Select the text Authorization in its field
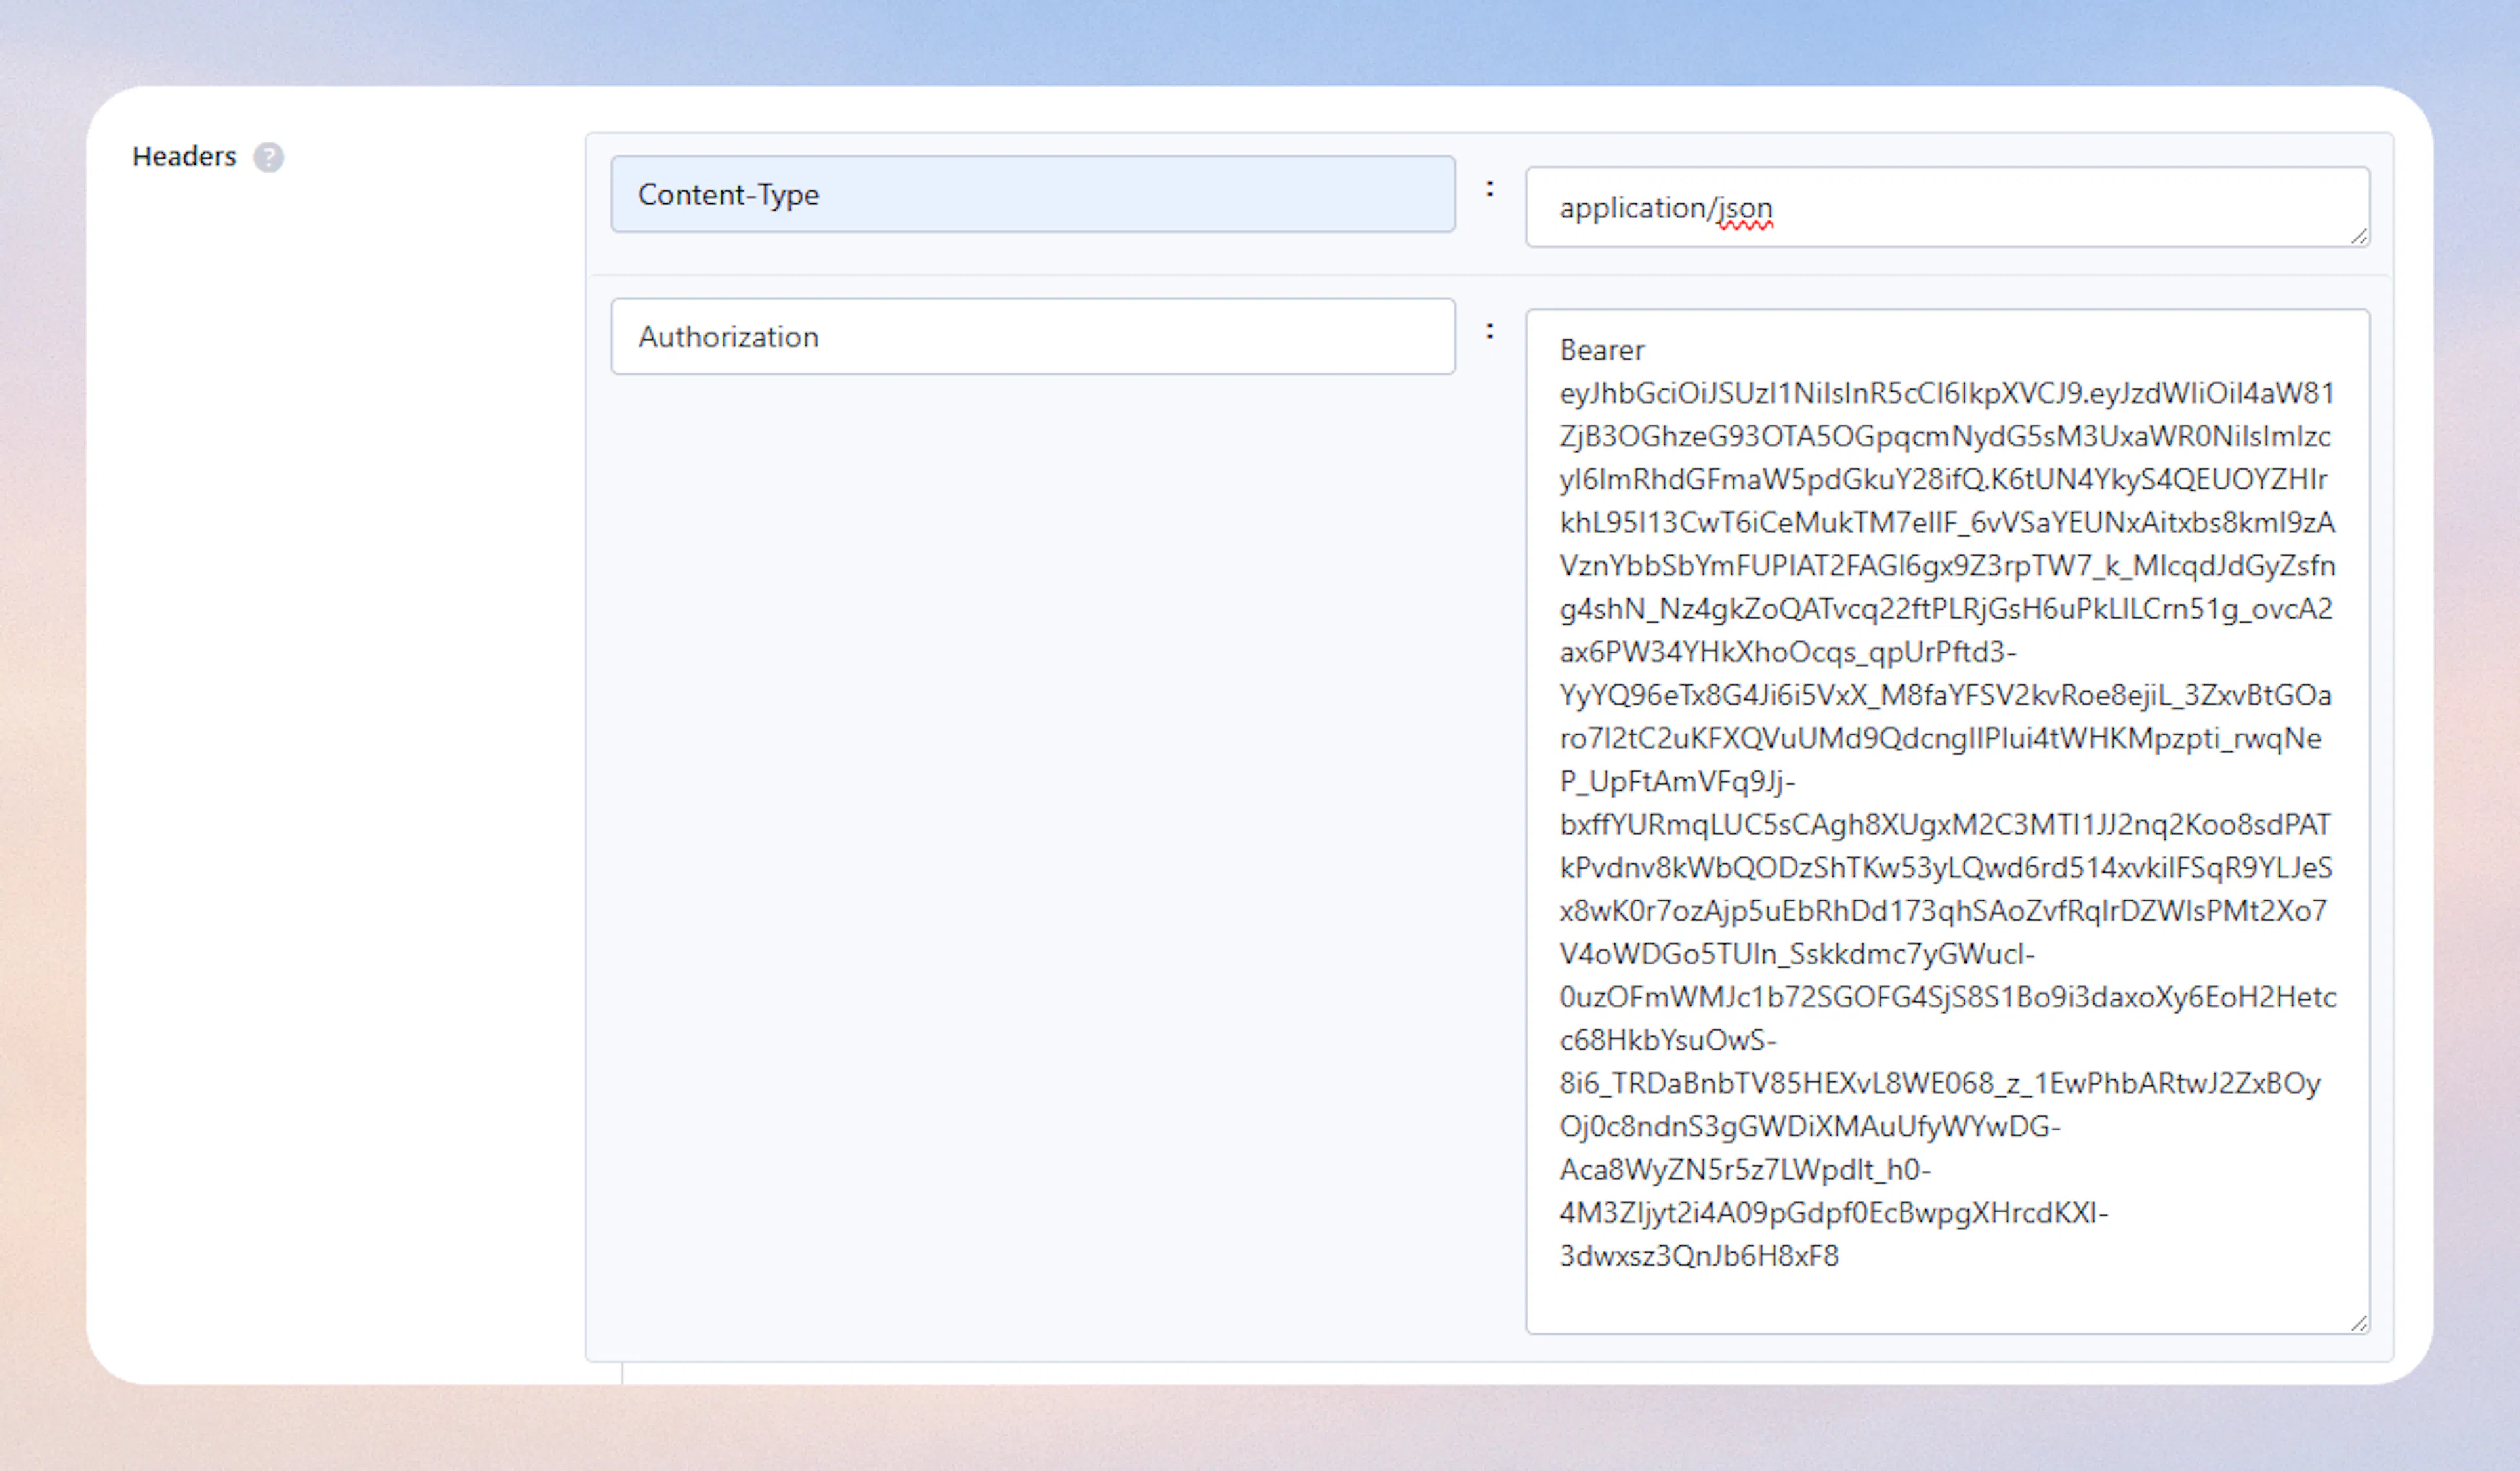Image resolution: width=2520 pixels, height=1471 pixels. (x=728, y=336)
